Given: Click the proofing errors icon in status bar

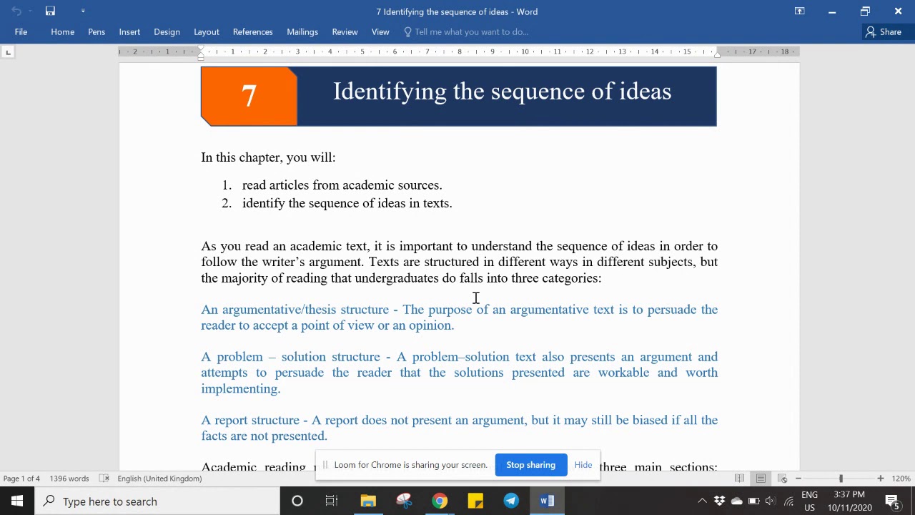Looking at the screenshot, I should coord(104,479).
